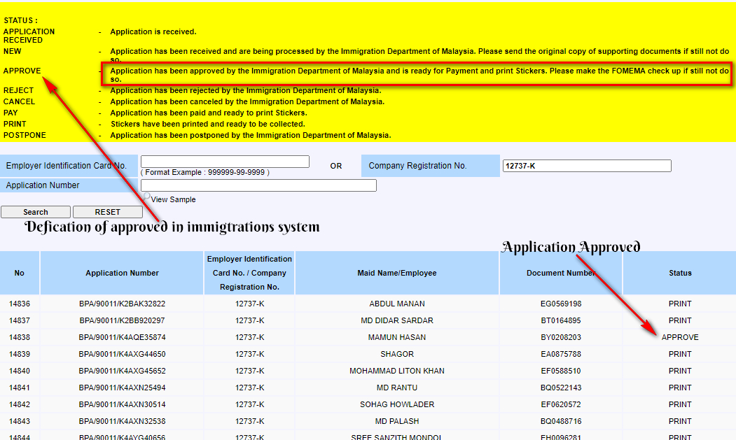Image resolution: width=736 pixels, height=440 pixels.
Task: Click the Maid Name/Employee column header
Action: click(396, 273)
